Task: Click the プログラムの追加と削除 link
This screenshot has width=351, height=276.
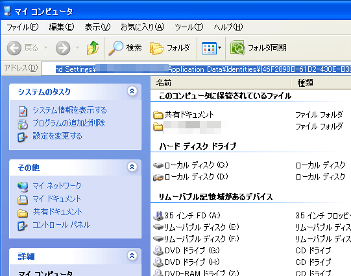Action: pyautogui.click(x=69, y=123)
